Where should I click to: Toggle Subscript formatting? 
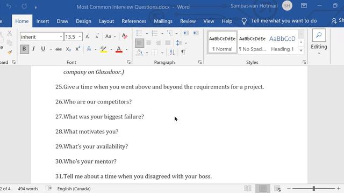(x=68, y=49)
